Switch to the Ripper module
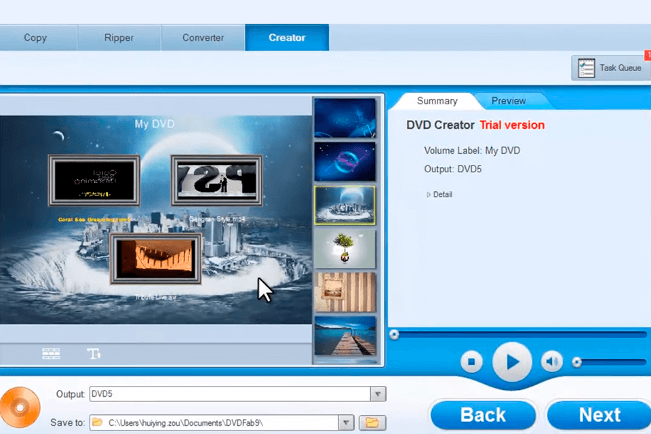The image size is (651, 434). click(118, 37)
